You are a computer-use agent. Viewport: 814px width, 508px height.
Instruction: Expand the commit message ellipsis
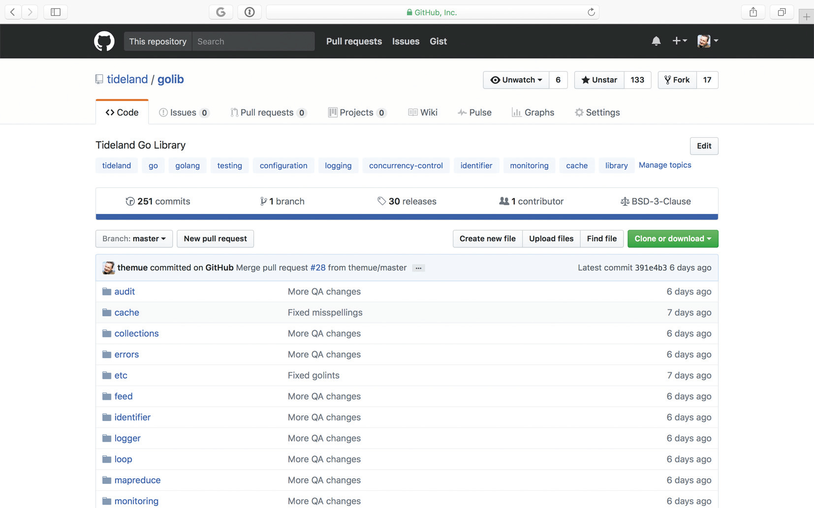(x=418, y=268)
